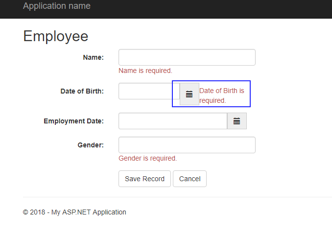The image size is (332, 237).
Task: Click the "Employment Date:" field label
Action: [74, 121]
